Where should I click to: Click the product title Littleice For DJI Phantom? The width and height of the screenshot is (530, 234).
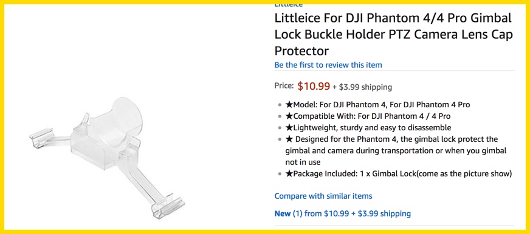pyautogui.click(x=394, y=35)
